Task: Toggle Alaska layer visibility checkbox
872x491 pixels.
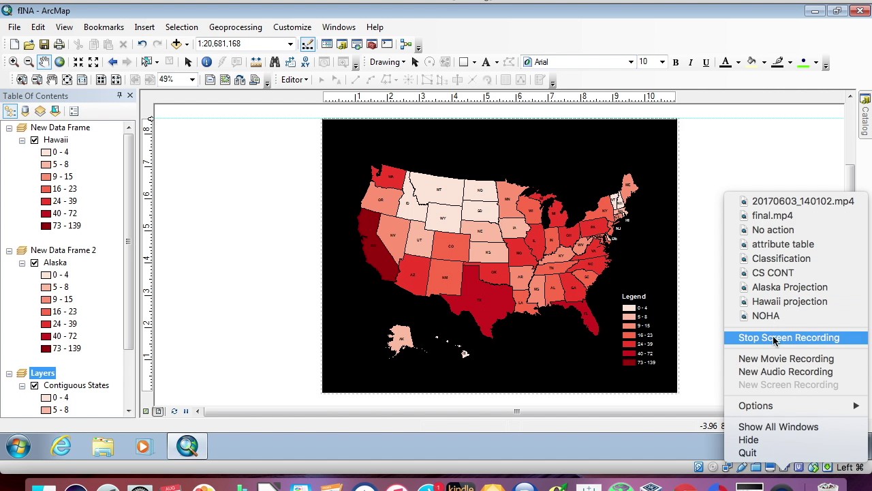Action: click(35, 263)
